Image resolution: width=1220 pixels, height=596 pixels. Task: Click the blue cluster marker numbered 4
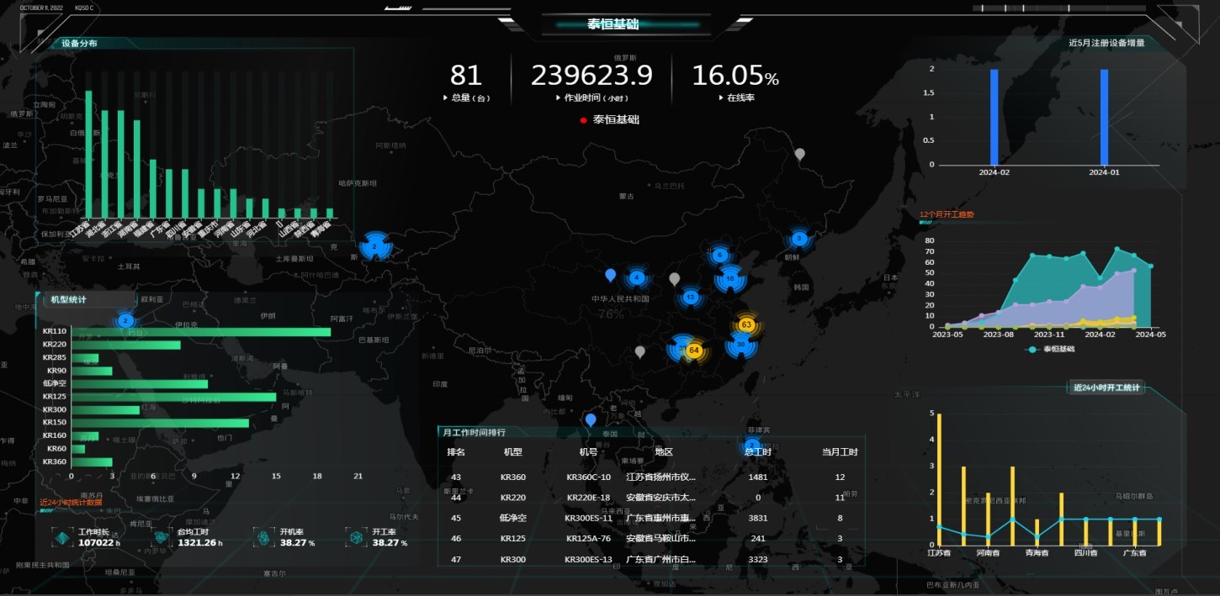tap(637, 277)
